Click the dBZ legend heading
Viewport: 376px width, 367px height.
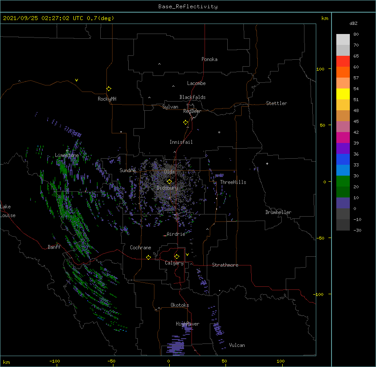coord(353,23)
